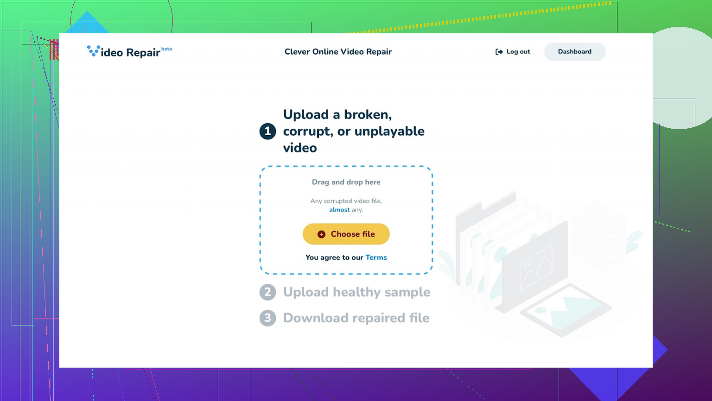Click the "Clever Online Video Repair" title
Screen dimensions: 712x401
338,52
